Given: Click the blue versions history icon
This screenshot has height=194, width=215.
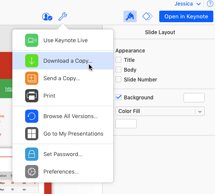Looking at the screenshot, I should 32,116.
